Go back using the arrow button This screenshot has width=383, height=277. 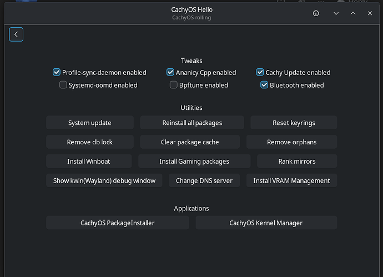point(16,34)
